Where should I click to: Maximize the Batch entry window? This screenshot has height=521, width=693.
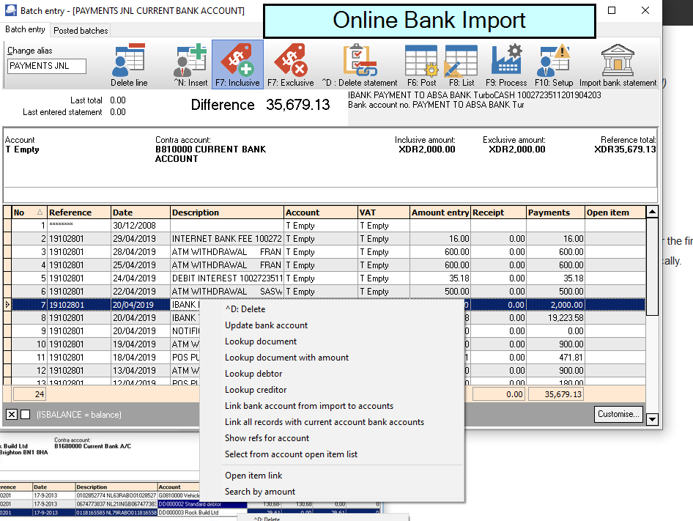(x=612, y=10)
